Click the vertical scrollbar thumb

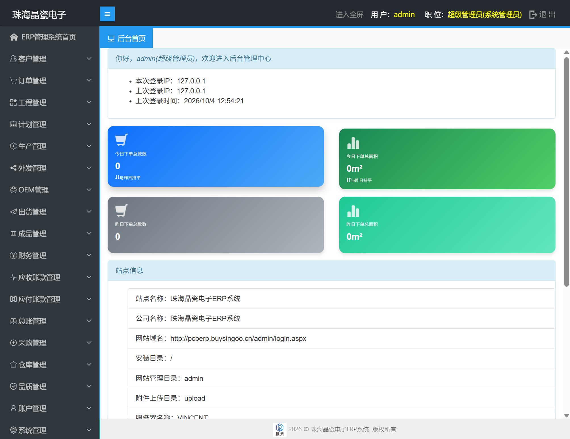click(567, 172)
